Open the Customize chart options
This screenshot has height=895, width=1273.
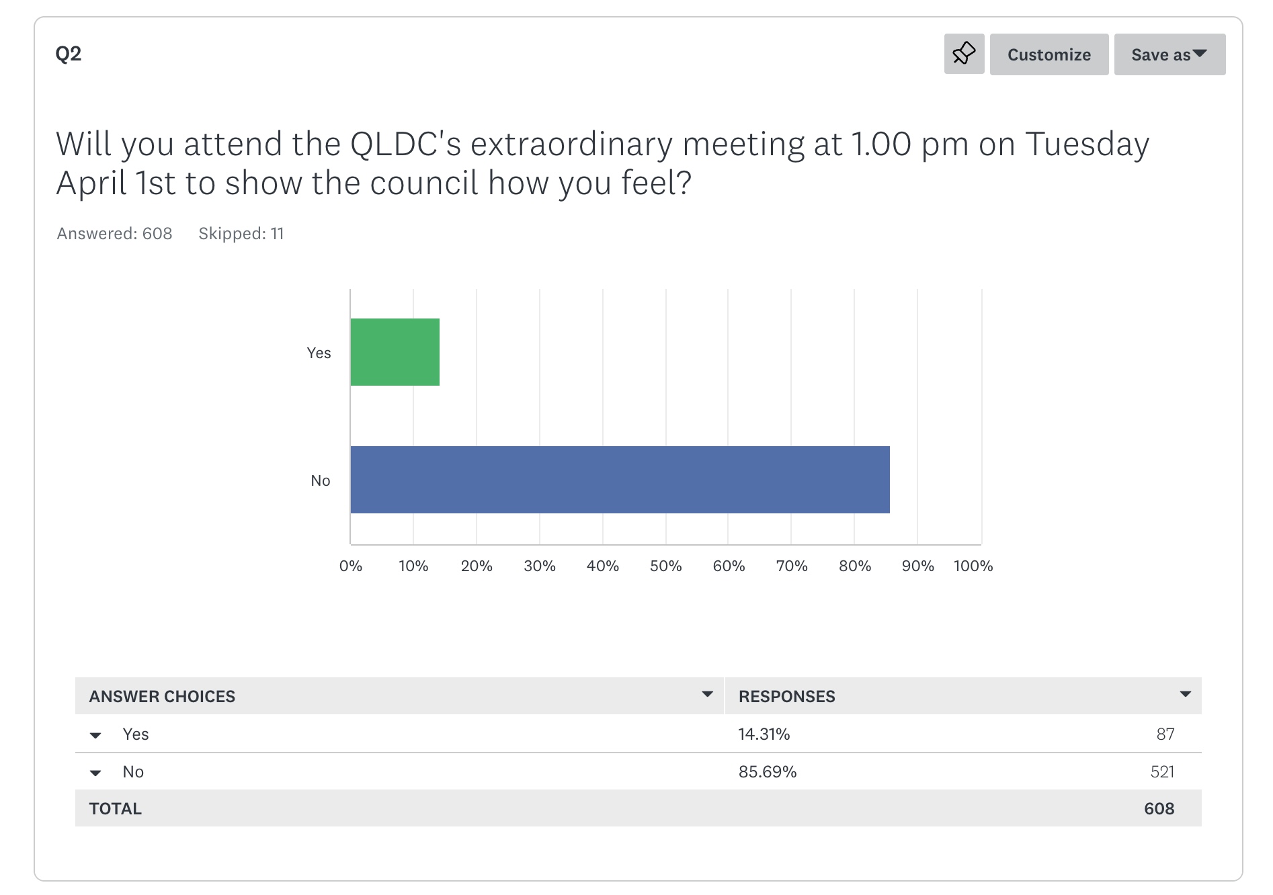tap(1049, 54)
